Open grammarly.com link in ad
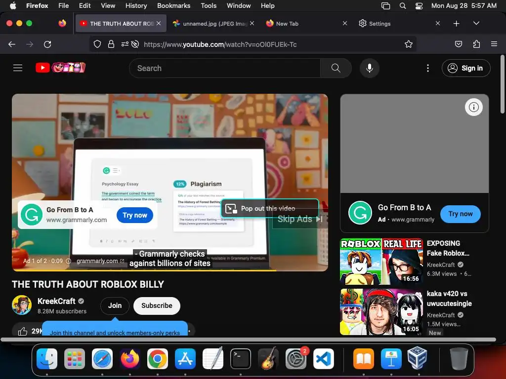 (100, 261)
